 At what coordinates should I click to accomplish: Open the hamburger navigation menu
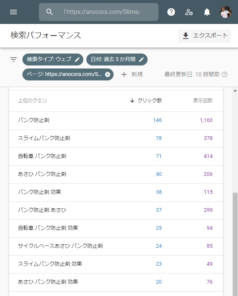(13, 12)
